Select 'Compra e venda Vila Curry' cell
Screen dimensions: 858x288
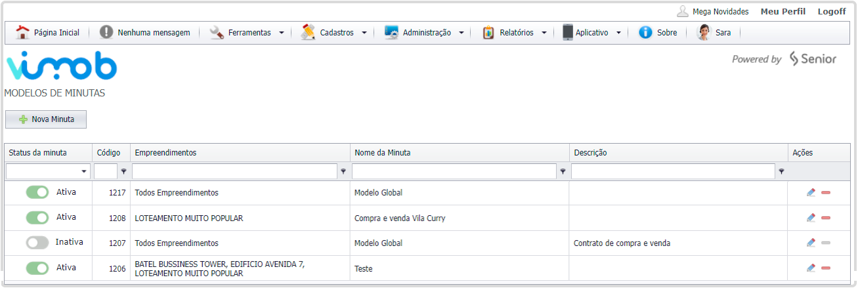(460, 218)
